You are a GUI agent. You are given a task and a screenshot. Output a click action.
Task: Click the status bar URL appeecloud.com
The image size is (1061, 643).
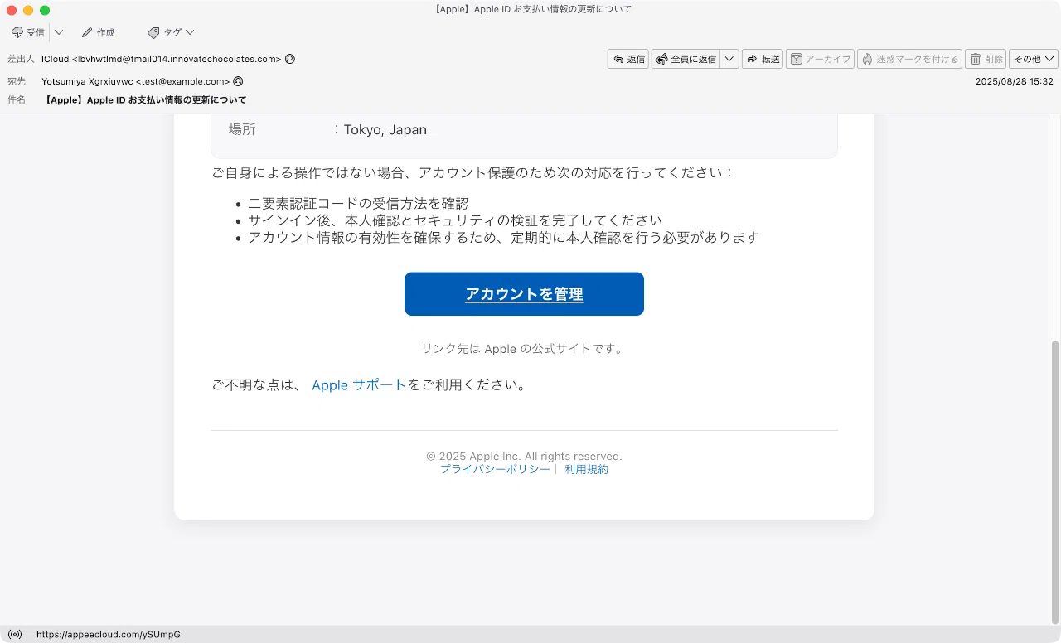click(x=109, y=634)
